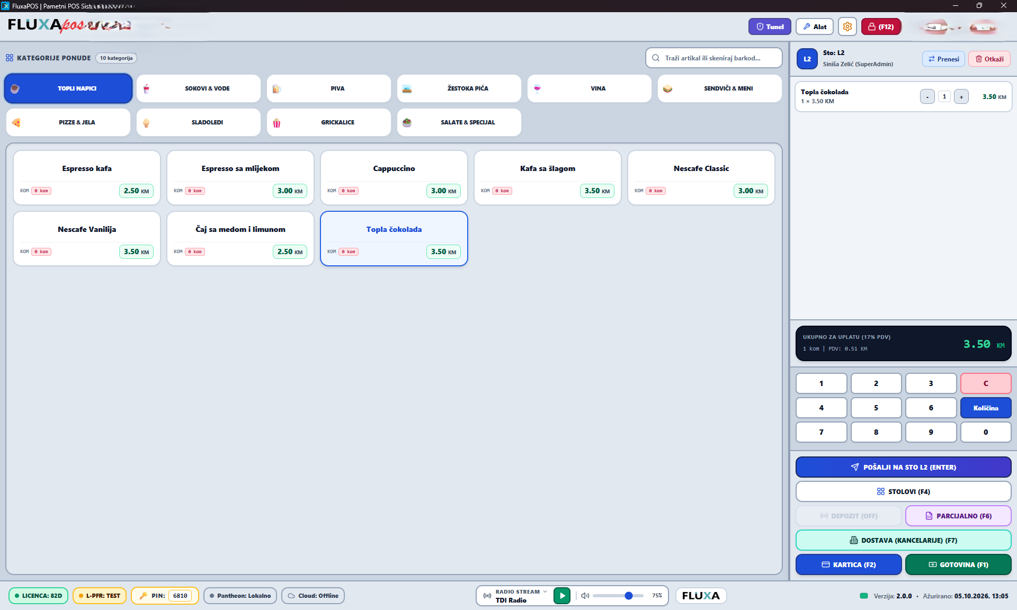The width and height of the screenshot is (1017, 610).
Task: Select the TOPLI NAPICI category
Action: click(x=68, y=88)
